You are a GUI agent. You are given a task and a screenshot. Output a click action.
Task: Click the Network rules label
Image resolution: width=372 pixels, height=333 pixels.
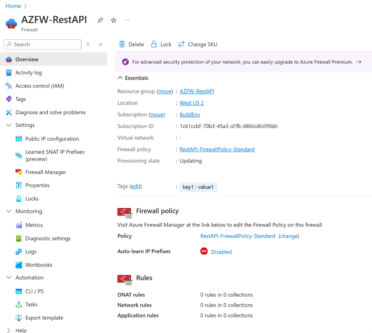[135, 305]
